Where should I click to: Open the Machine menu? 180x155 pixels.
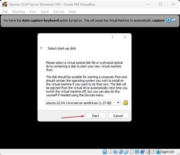click(19, 12)
